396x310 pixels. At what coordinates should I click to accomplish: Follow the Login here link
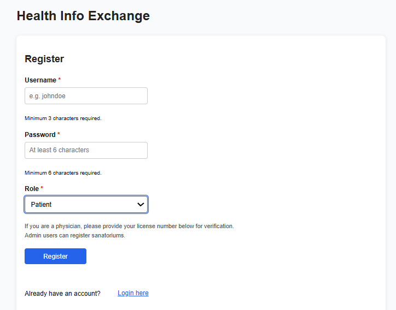click(x=133, y=293)
